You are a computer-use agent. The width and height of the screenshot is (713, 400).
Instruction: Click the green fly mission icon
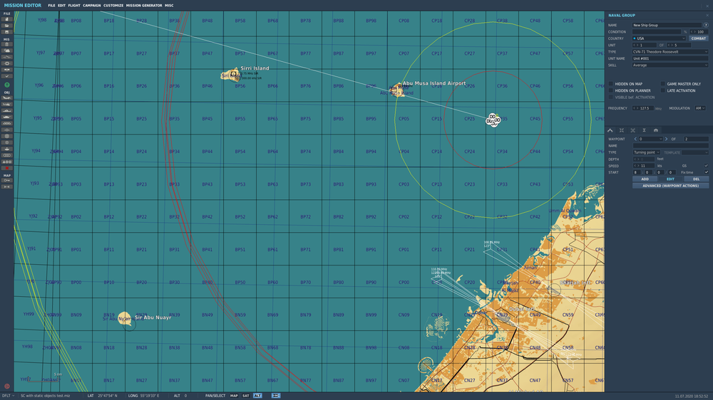click(x=7, y=85)
